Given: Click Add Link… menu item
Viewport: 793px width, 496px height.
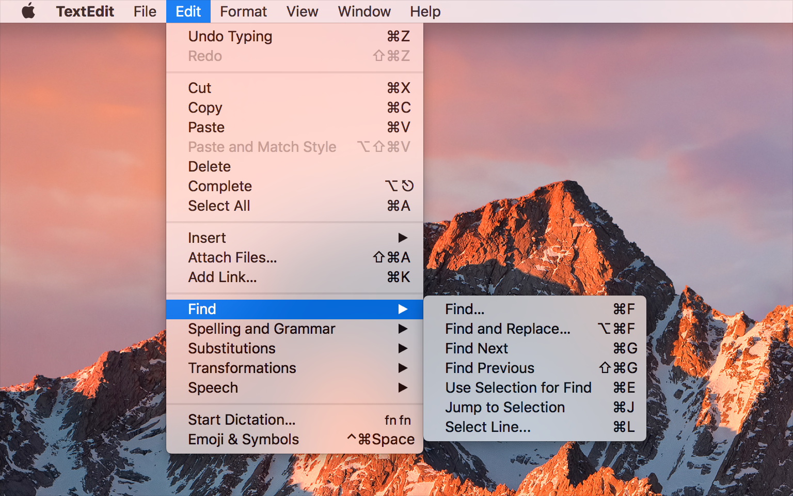Looking at the screenshot, I should (222, 277).
